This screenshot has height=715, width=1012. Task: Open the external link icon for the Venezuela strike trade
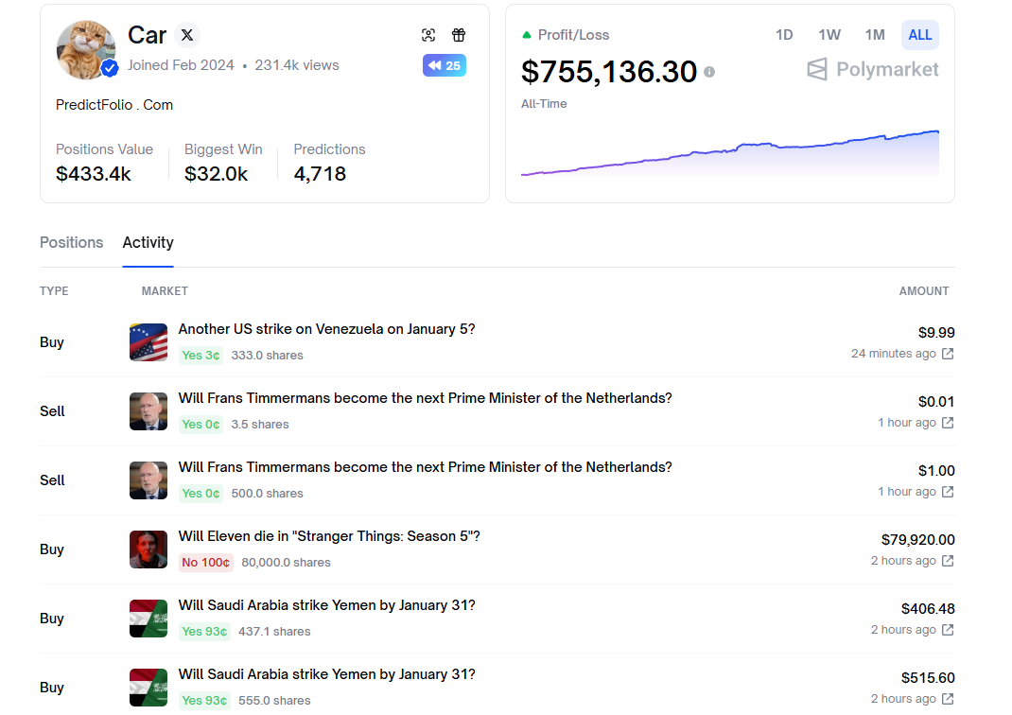(x=948, y=354)
